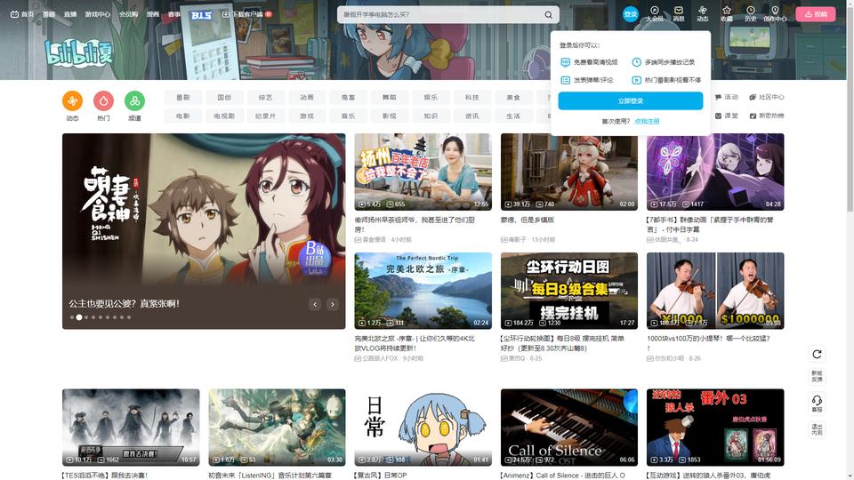Open the 社区中心 link
This screenshot has height=480, width=854.
click(767, 98)
